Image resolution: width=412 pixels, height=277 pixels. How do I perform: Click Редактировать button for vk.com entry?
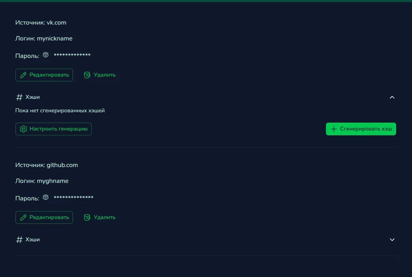pos(44,75)
